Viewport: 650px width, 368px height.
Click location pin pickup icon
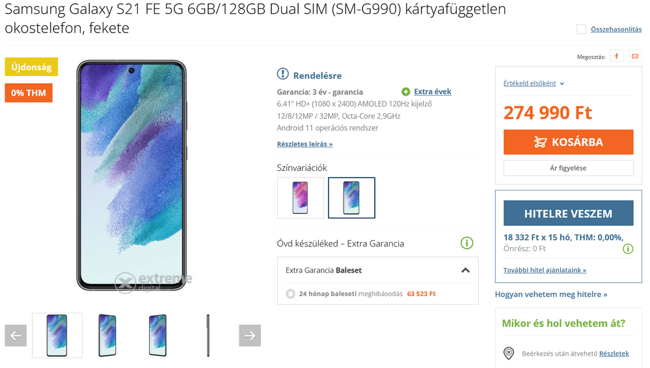pyautogui.click(x=509, y=353)
